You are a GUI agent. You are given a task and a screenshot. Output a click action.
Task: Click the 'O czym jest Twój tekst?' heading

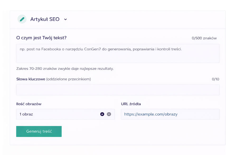(x=41, y=38)
